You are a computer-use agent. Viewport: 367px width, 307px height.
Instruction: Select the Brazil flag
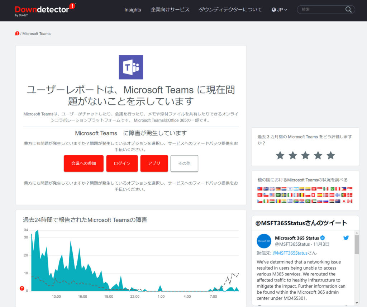point(308,201)
